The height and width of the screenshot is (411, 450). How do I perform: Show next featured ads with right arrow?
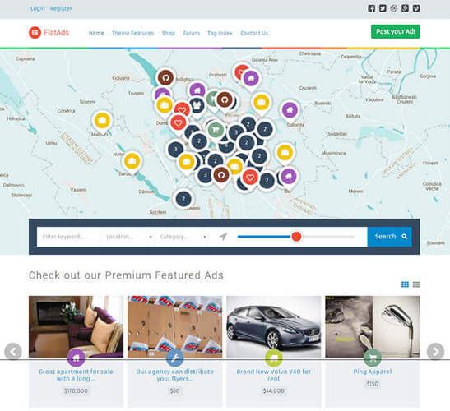click(435, 351)
